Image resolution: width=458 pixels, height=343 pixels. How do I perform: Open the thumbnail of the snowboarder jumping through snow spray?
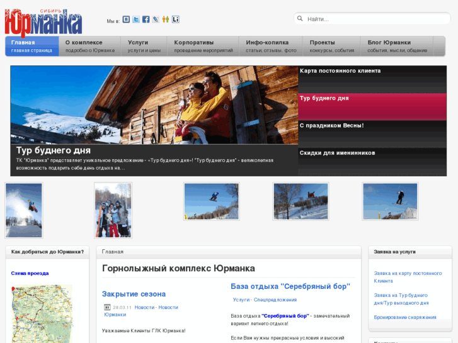tap(24, 210)
